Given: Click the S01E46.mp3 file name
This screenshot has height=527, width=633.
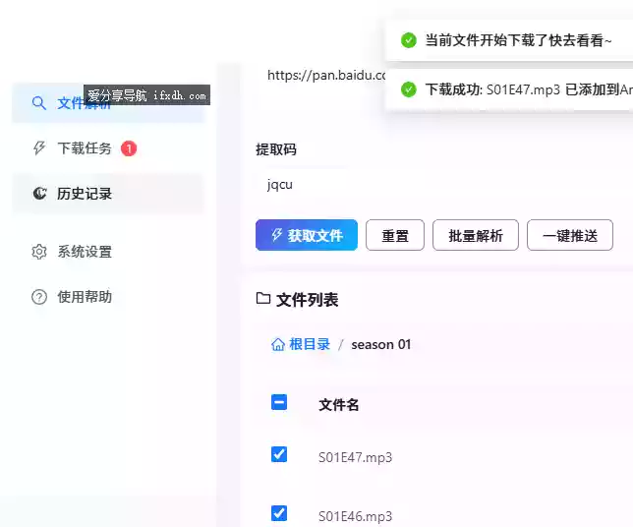Looking at the screenshot, I should tap(355, 516).
